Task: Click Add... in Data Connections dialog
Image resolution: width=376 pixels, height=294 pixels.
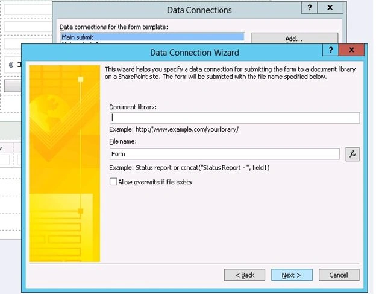Action: click(x=294, y=39)
